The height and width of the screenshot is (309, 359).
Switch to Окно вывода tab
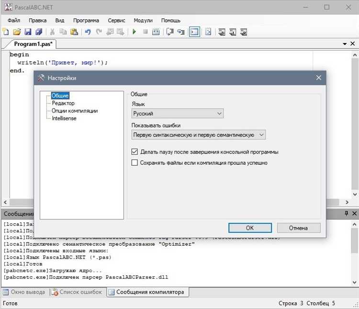pyautogui.click(x=24, y=292)
